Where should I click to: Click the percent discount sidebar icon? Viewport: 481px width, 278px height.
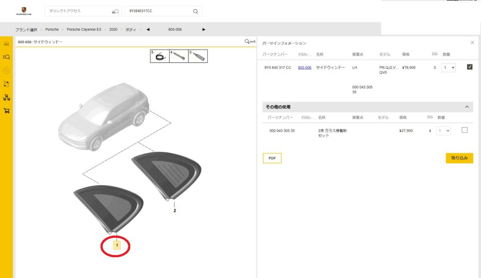tap(6, 70)
